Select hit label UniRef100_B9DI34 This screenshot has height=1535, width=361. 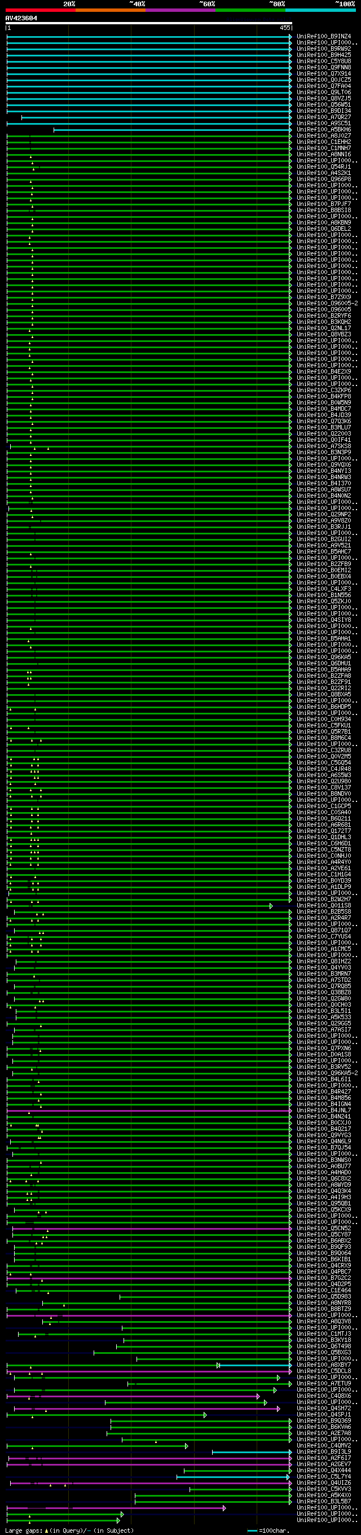[x=324, y=111]
